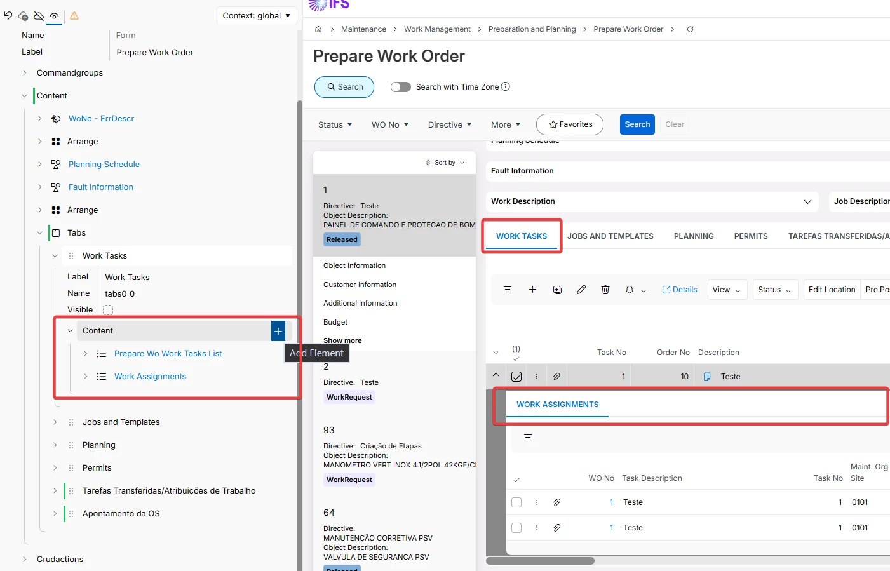Viewport: 890px width, 571px height.
Task: Expand the Work Description section chevron
Action: click(807, 201)
